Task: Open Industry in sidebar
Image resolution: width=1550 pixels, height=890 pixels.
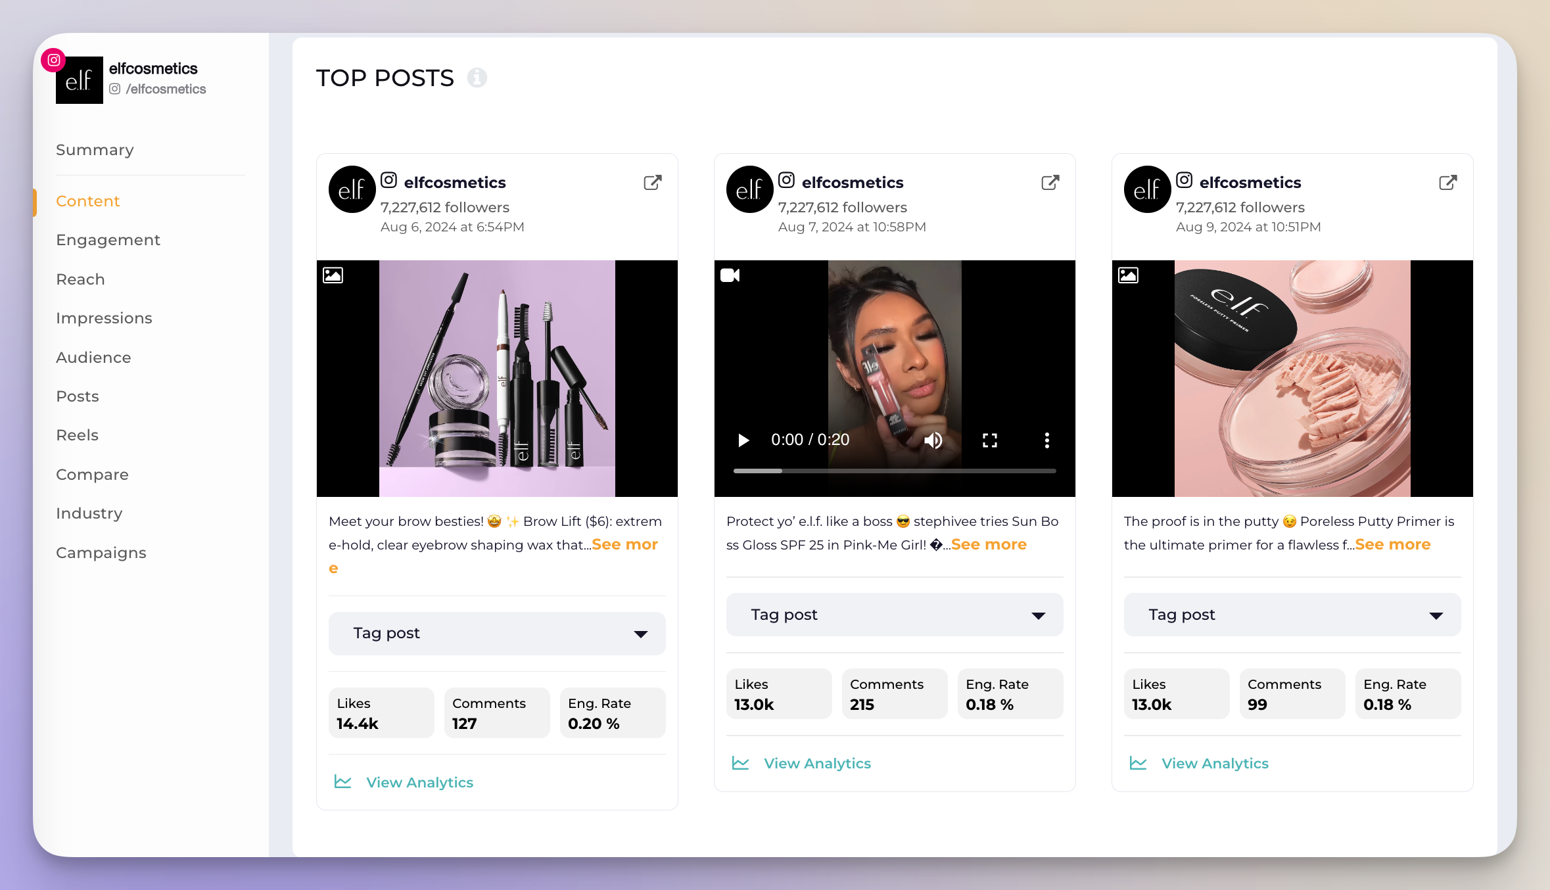Action: [89, 513]
